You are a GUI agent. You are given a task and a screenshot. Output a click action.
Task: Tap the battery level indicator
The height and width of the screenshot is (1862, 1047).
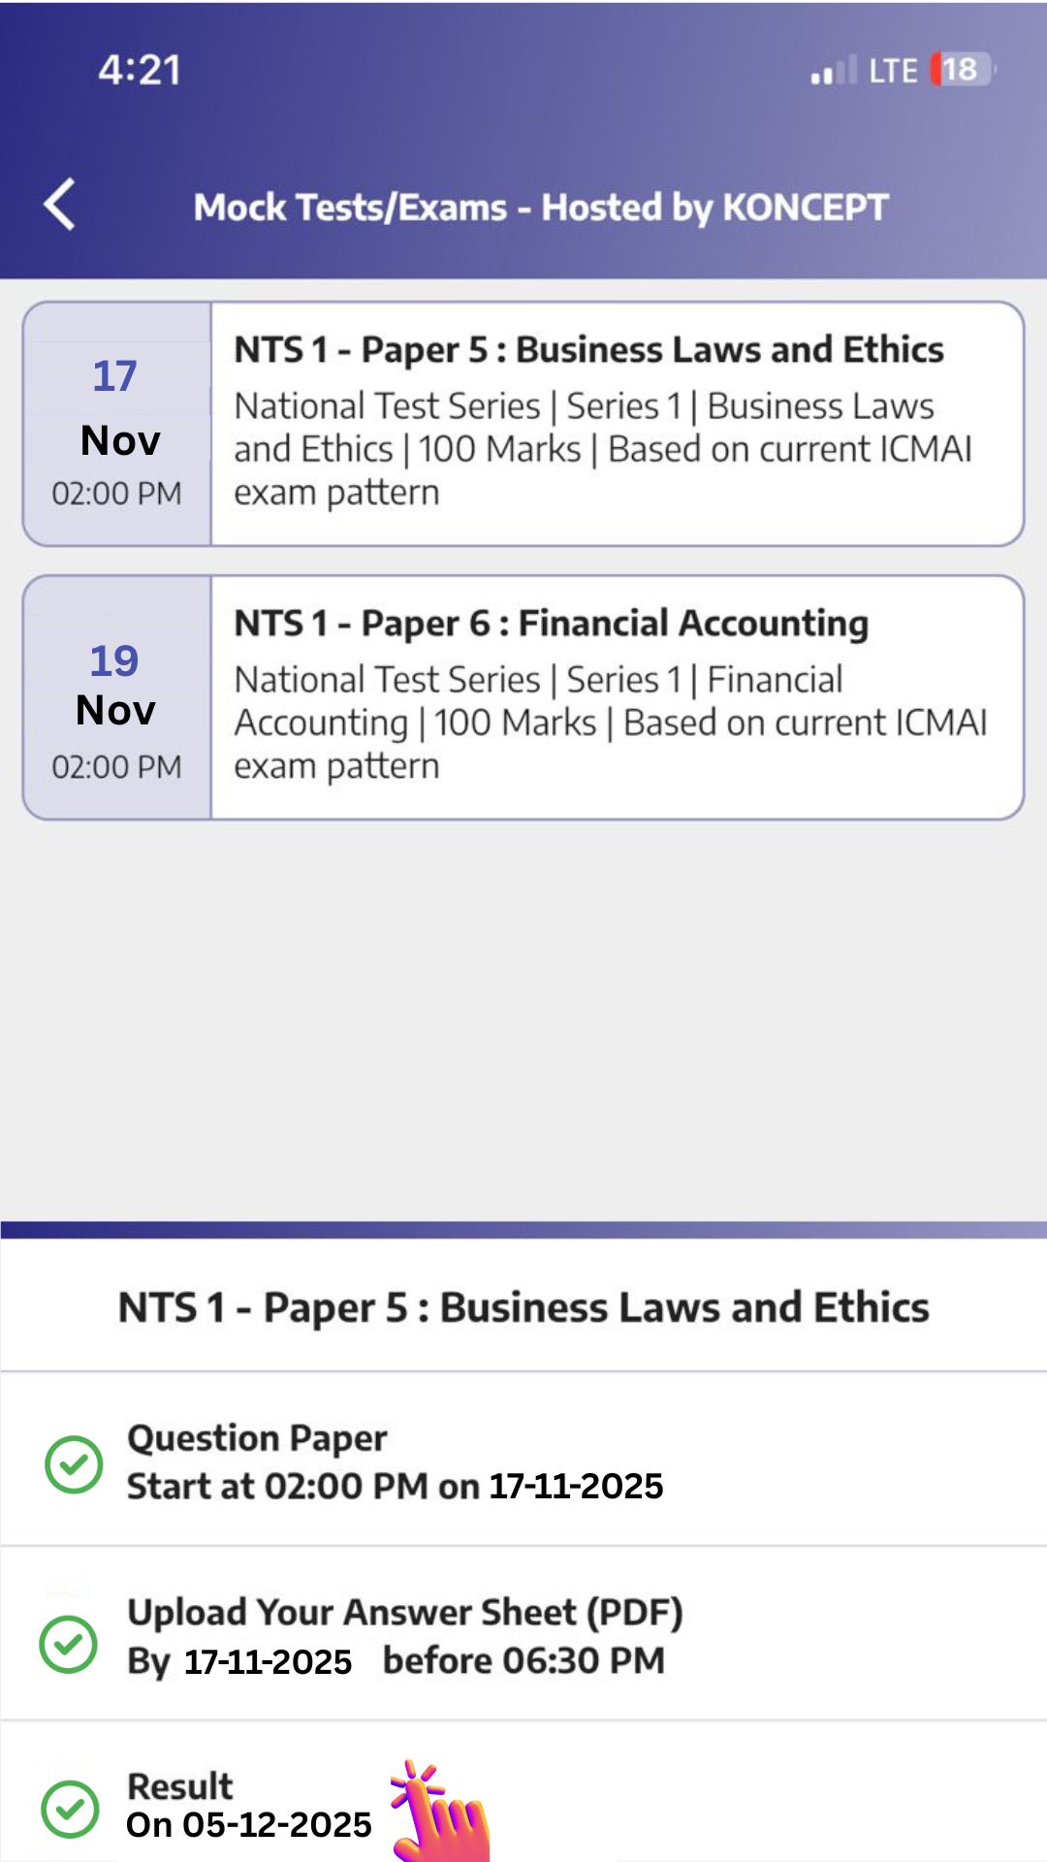(962, 70)
